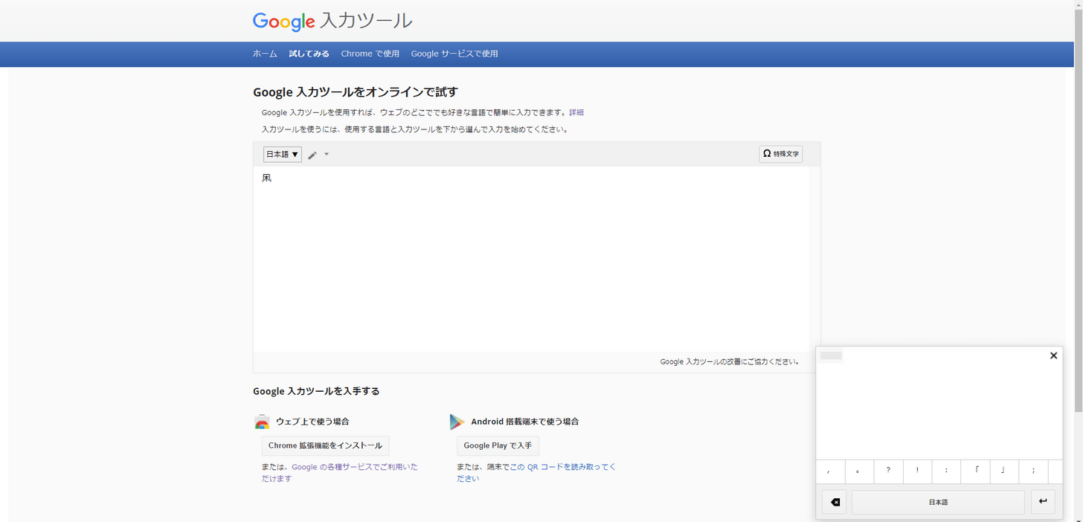Click the ウェブ上で使う場合 label
The width and height of the screenshot is (1083, 522).
click(312, 422)
